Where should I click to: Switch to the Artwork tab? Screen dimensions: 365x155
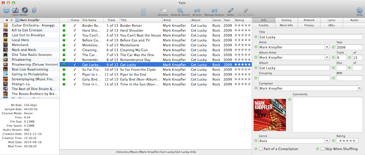309,20
